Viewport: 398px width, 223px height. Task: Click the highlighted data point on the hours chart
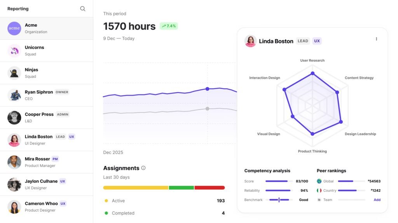(208, 89)
